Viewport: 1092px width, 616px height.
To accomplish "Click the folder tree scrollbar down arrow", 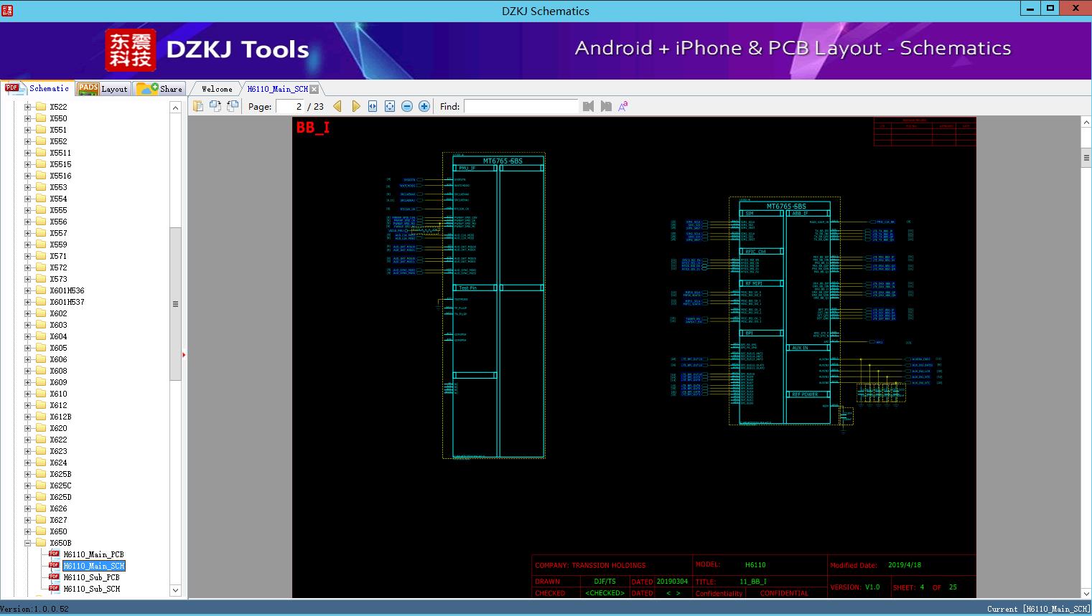I will [175, 590].
